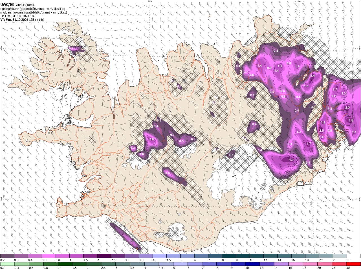Image resolution: width=361 pixels, height=270 pixels.
Task: Click the '2.4' precipitation value on the map
Action: tap(312, 76)
